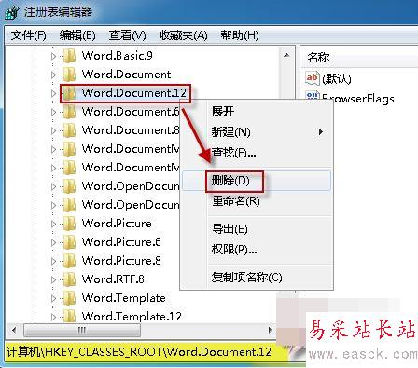Image resolution: width=418 pixels, height=368 pixels.
Task: Click the Word.Document.8 folder icon
Action: tap(69, 130)
